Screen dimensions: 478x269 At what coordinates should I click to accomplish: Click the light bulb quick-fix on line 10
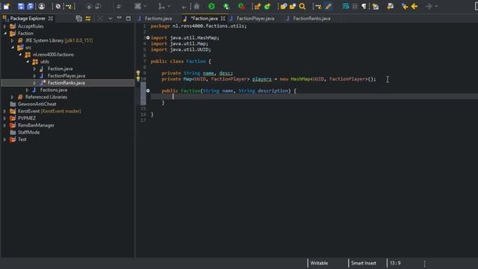click(x=138, y=78)
